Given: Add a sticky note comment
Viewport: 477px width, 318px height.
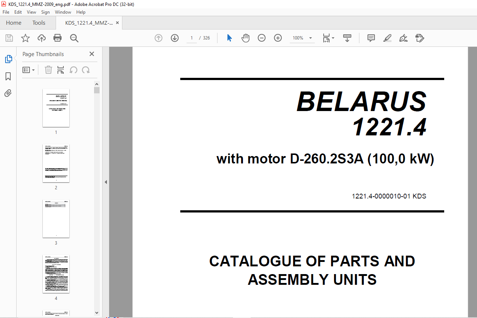Looking at the screenshot, I should pyautogui.click(x=371, y=38).
